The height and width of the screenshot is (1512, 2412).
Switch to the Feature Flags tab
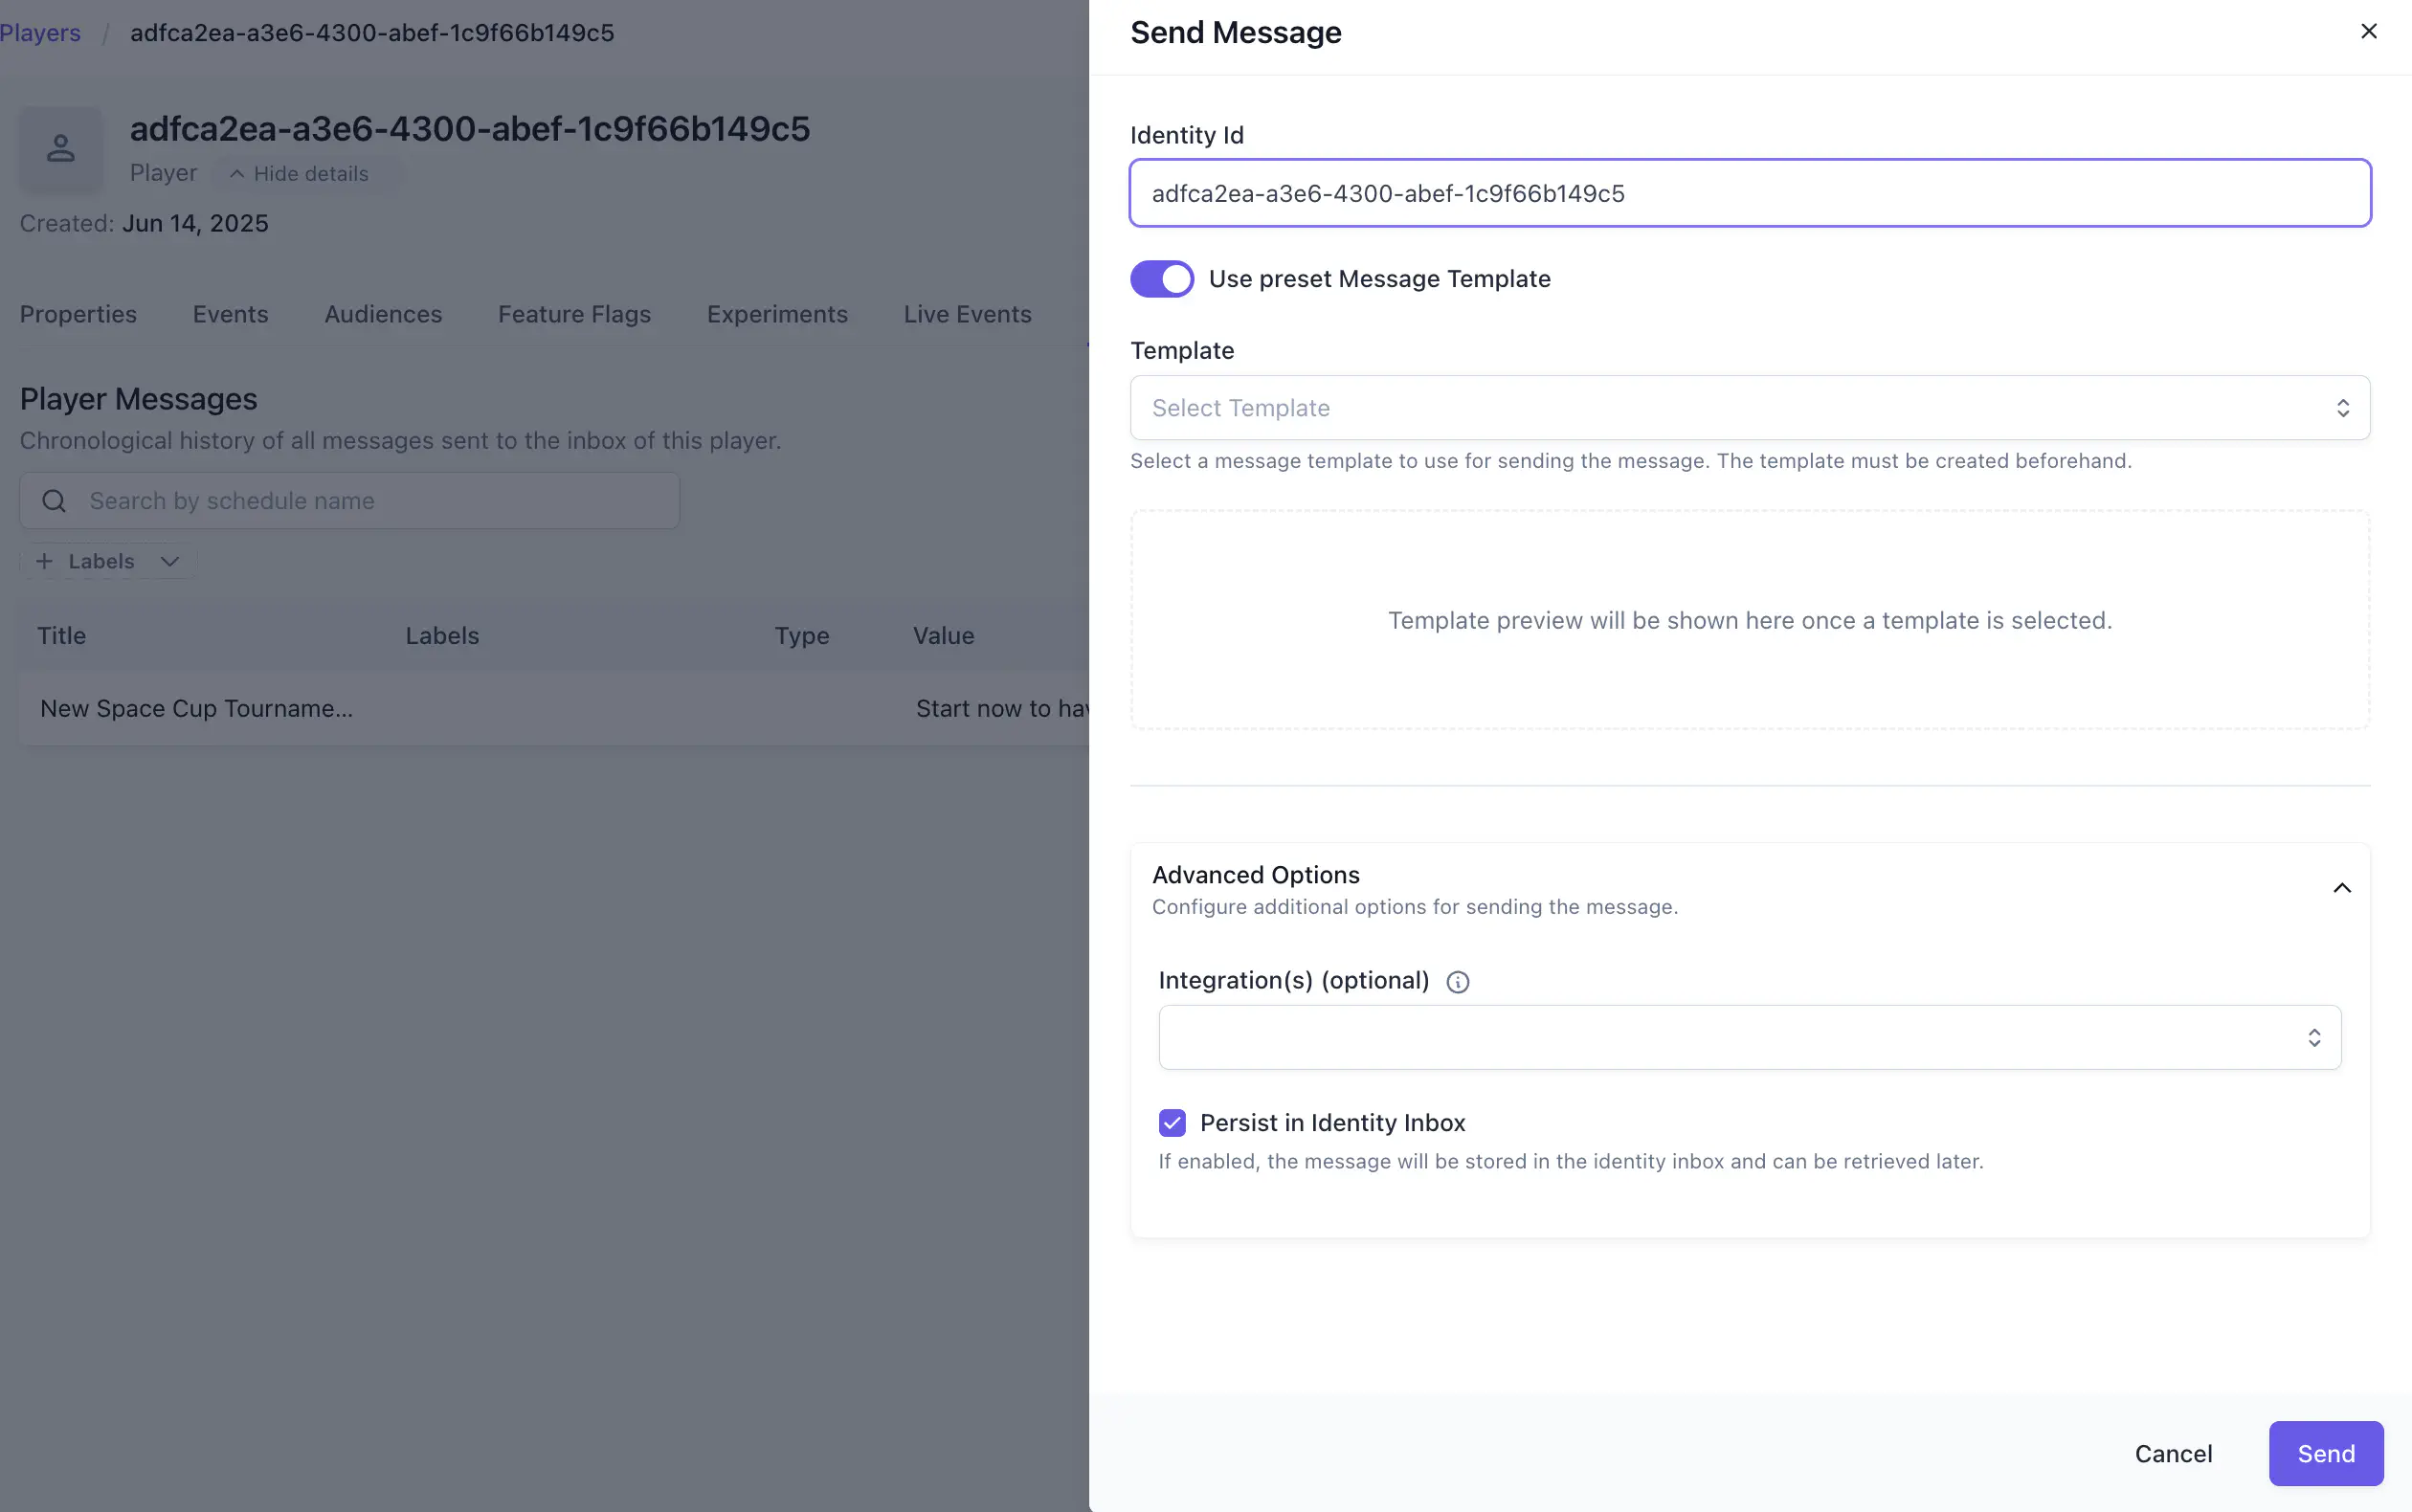pos(574,314)
